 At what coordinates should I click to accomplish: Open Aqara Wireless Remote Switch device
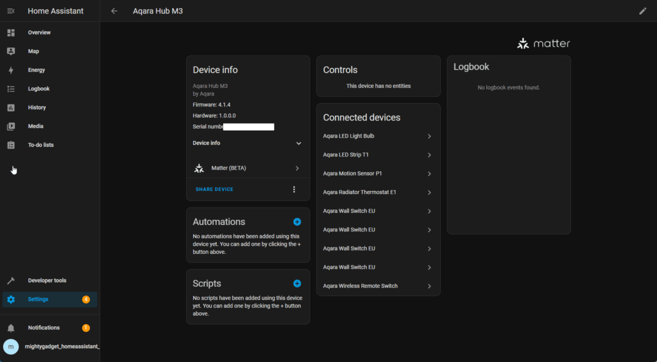pyautogui.click(x=378, y=286)
